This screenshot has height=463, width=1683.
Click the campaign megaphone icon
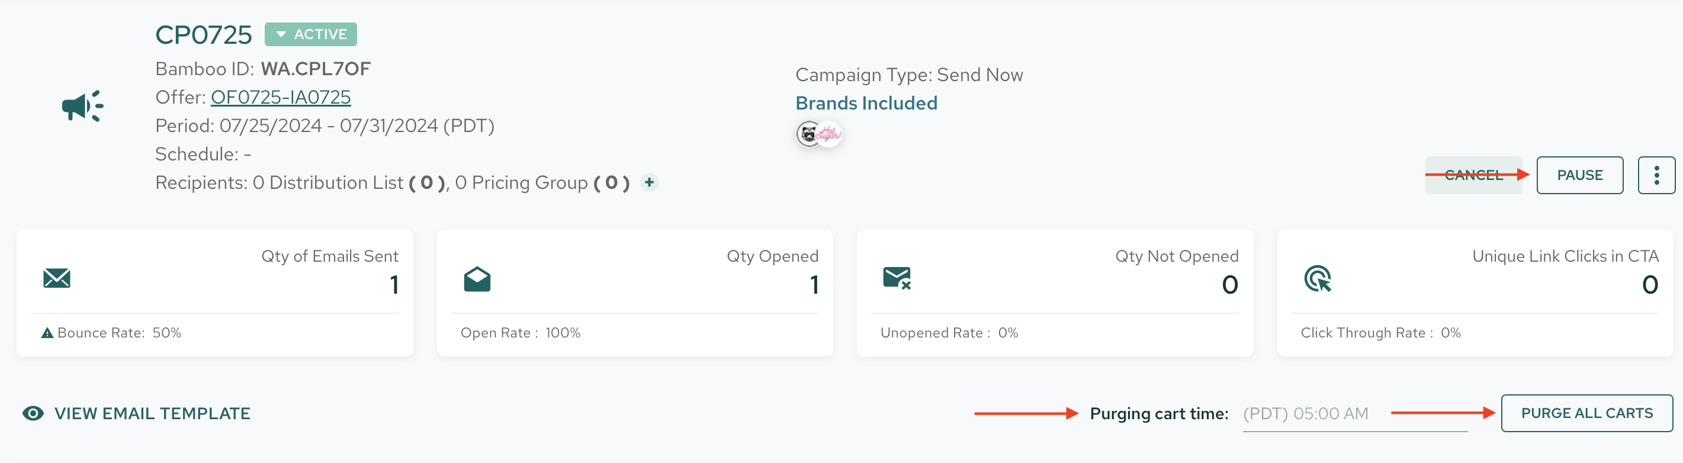[82, 106]
